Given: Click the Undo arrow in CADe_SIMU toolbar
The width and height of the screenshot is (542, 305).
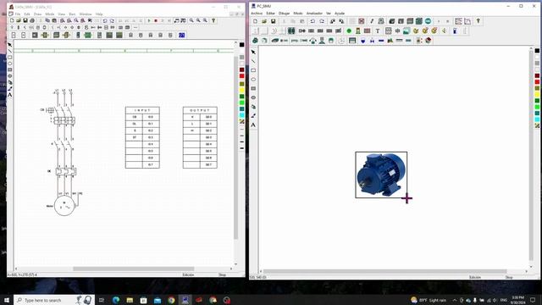Looking at the screenshot, I should click(105, 20).
